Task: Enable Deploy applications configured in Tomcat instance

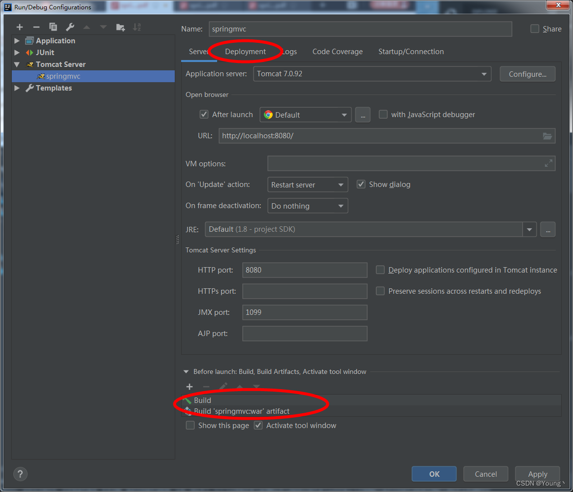Action: 380,270
